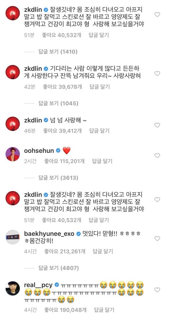Expand the 3613 replies under oohsehun
This screenshot has height=320, width=170.
58,178
